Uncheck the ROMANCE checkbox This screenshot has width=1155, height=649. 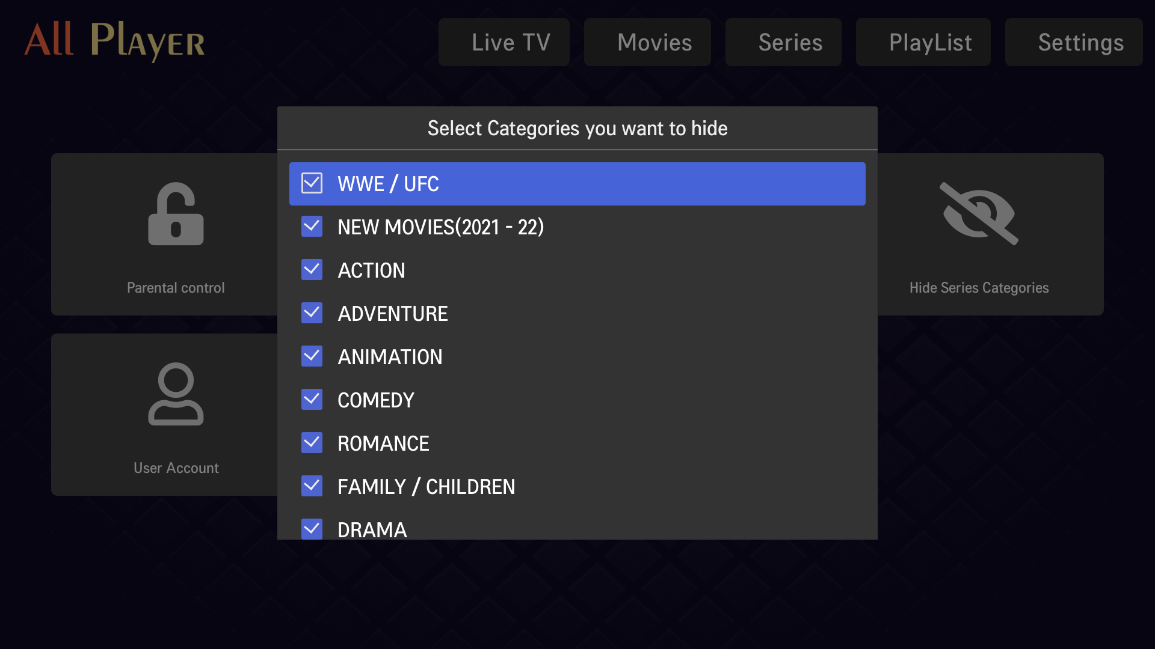coord(312,443)
